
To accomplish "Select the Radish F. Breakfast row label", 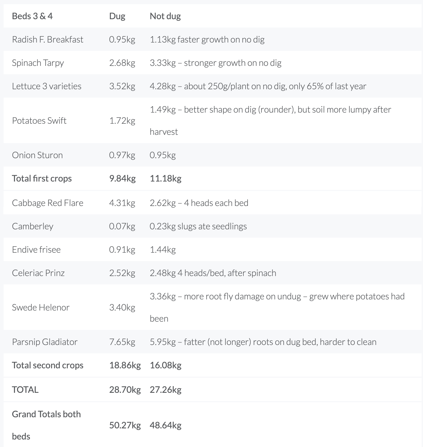I will coord(47,39).
